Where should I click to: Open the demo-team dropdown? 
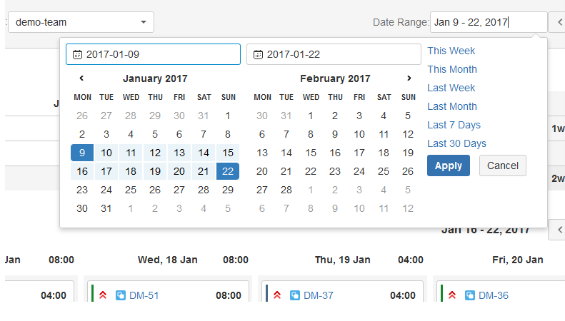pos(81,22)
